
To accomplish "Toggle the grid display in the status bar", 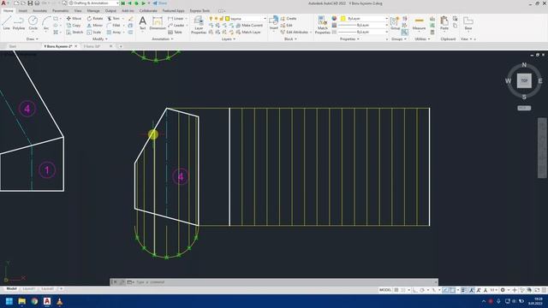I will click(396, 290).
